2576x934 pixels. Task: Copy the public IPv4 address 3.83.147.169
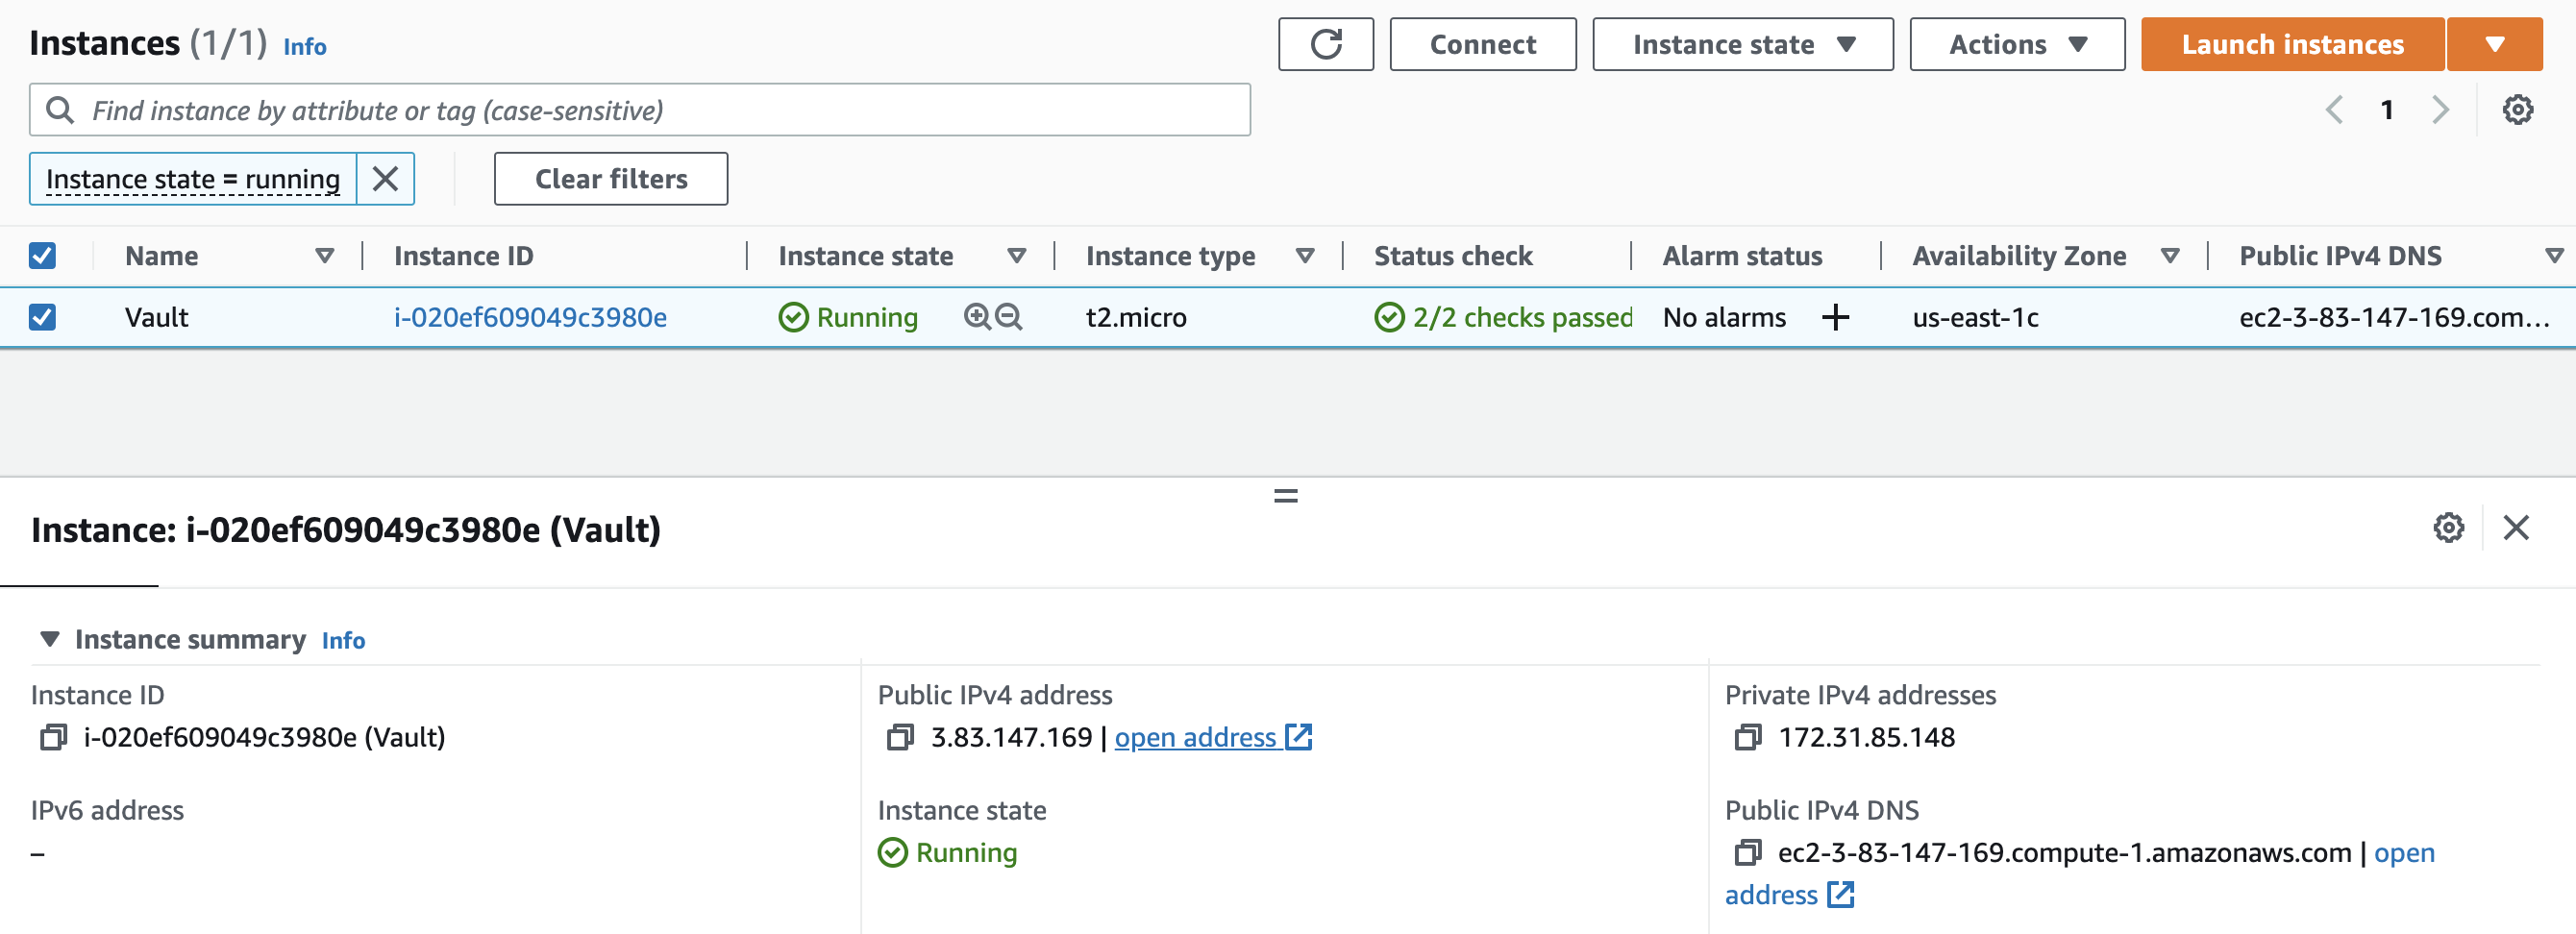(x=900, y=738)
